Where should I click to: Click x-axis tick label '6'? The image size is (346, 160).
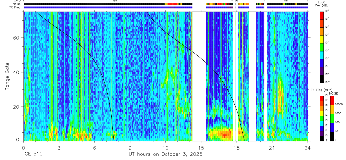[x=94, y=148]
